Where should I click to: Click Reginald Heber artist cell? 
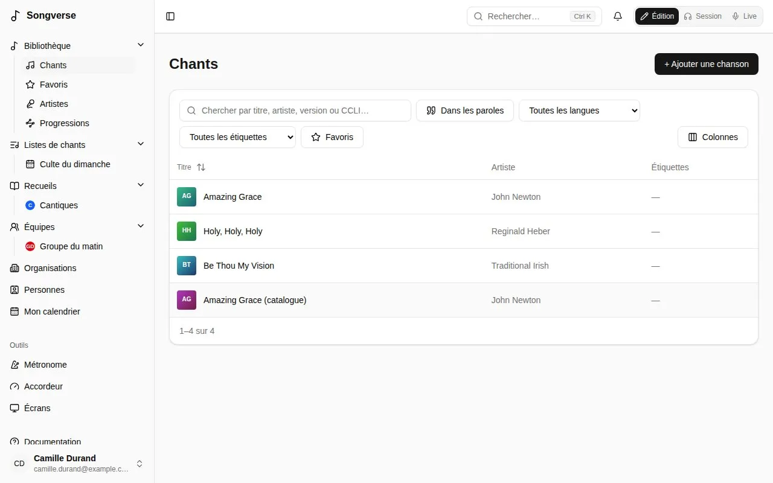pyautogui.click(x=521, y=231)
